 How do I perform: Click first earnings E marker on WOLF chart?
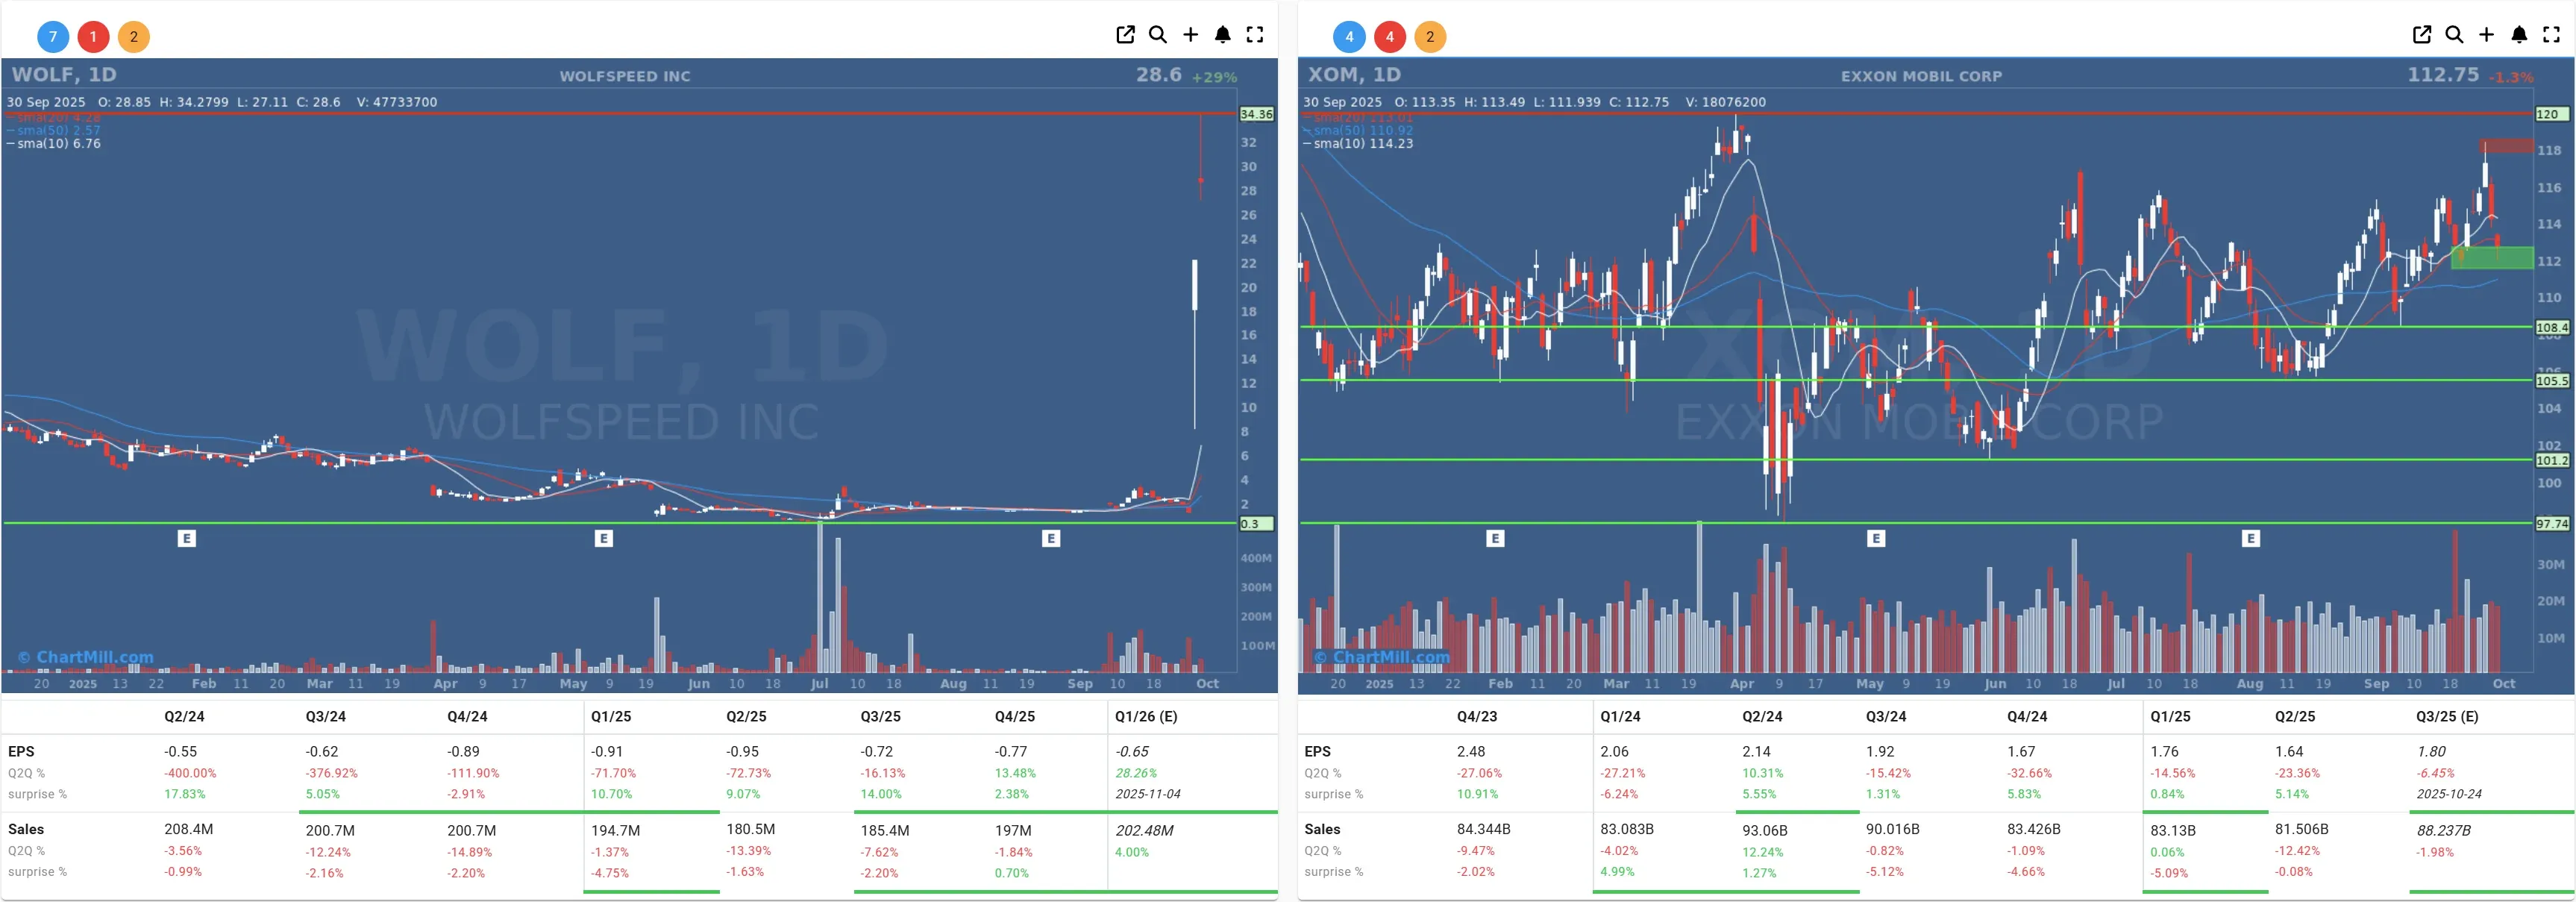click(x=186, y=539)
